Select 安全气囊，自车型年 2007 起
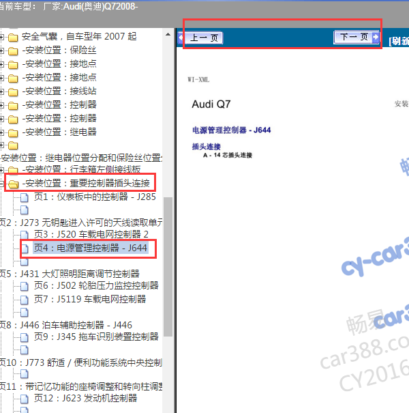The height and width of the screenshot is (413, 409). (79, 36)
